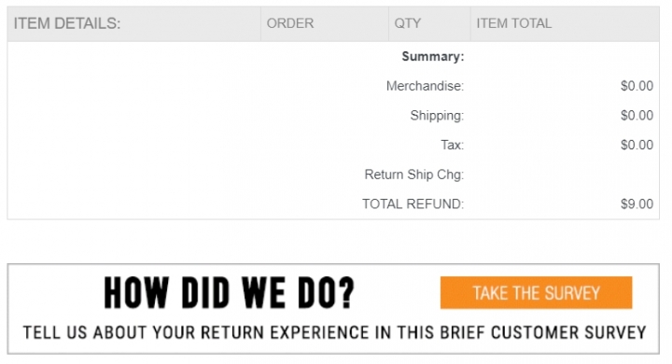Click the HOW DID WE DO? heading
The image size is (672, 364).
tap(230, 293)
